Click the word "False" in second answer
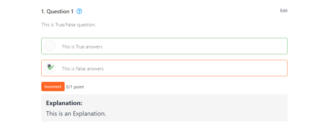This screenshot has width=326, height=133. [x=81, y=69]
